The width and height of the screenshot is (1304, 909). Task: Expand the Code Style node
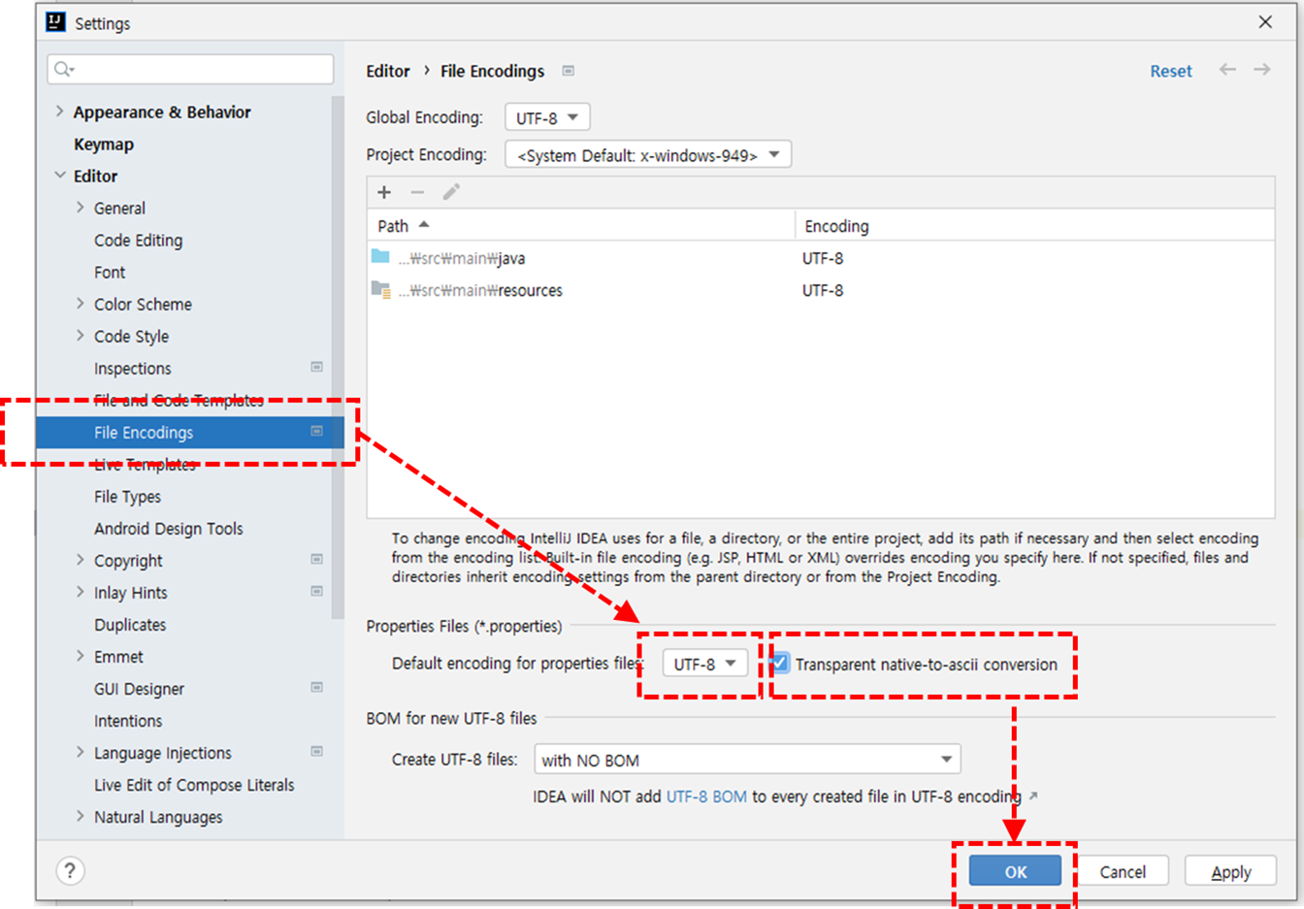pyautogui.click(x=81, y=336)
